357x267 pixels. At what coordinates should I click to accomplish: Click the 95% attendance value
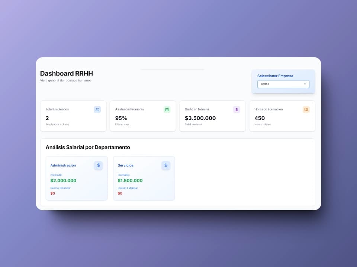(x=121, y=118)
